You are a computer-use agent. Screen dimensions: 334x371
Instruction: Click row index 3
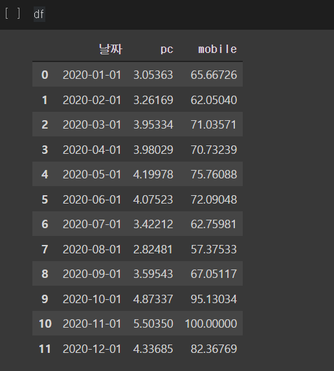point(45,149)
